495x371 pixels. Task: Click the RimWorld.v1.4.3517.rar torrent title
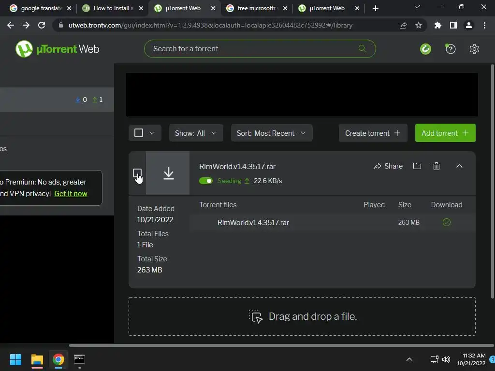237,166
